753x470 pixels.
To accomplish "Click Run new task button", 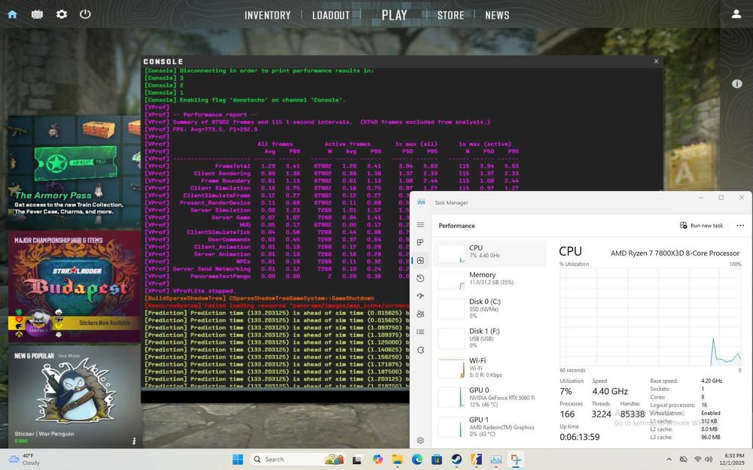I will click(x=702, y=226).
